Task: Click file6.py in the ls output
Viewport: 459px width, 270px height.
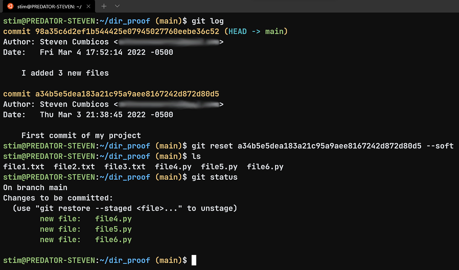Action: click(x=265, y=166)
